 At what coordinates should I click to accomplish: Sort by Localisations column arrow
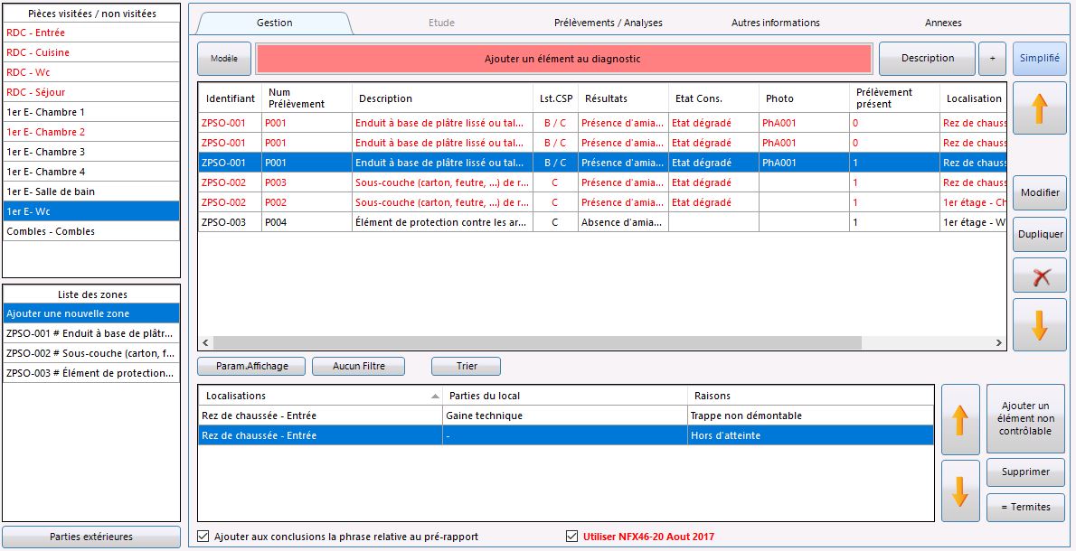(x=435, y=397)
